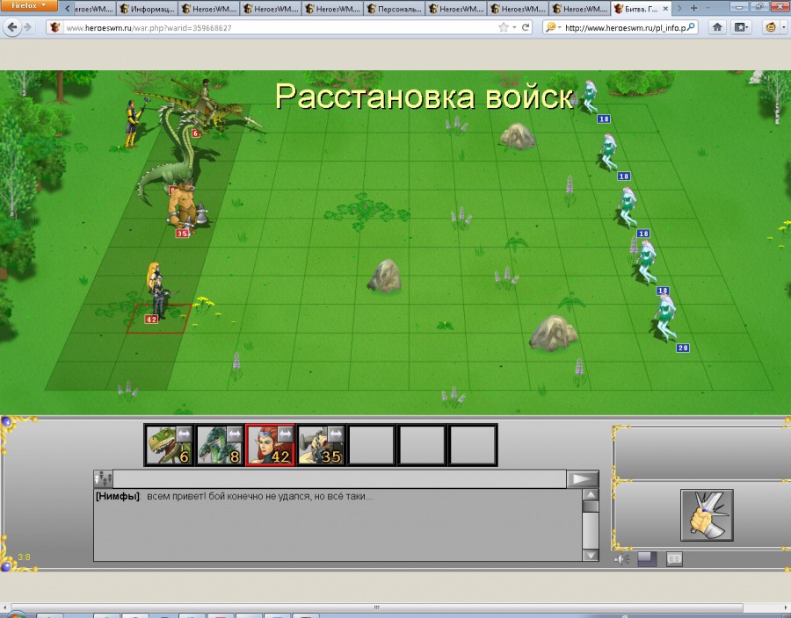This screenshot has width=791, height=618.
Task: Click the minotaur stack marked 35 on battlefield
Action: click(185, 207)
